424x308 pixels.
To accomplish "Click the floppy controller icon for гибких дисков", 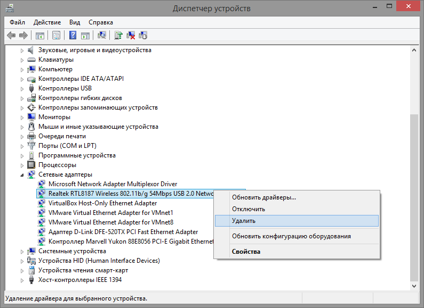I will click(x=31, y=98).
